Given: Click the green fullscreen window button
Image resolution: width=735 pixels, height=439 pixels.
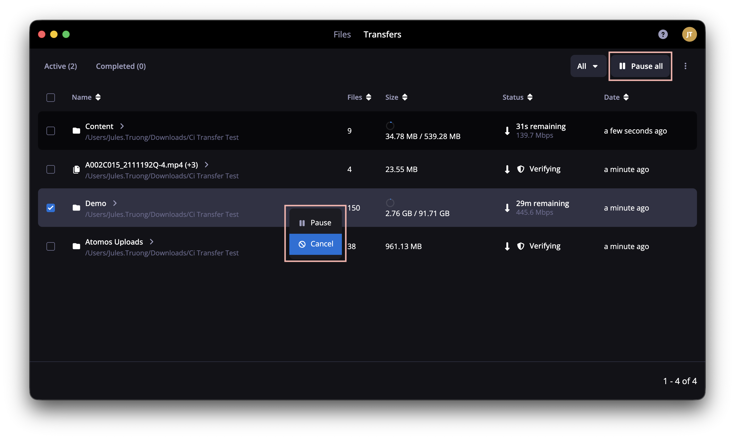Looking at the screenshot, I should [x=66, y=34].
